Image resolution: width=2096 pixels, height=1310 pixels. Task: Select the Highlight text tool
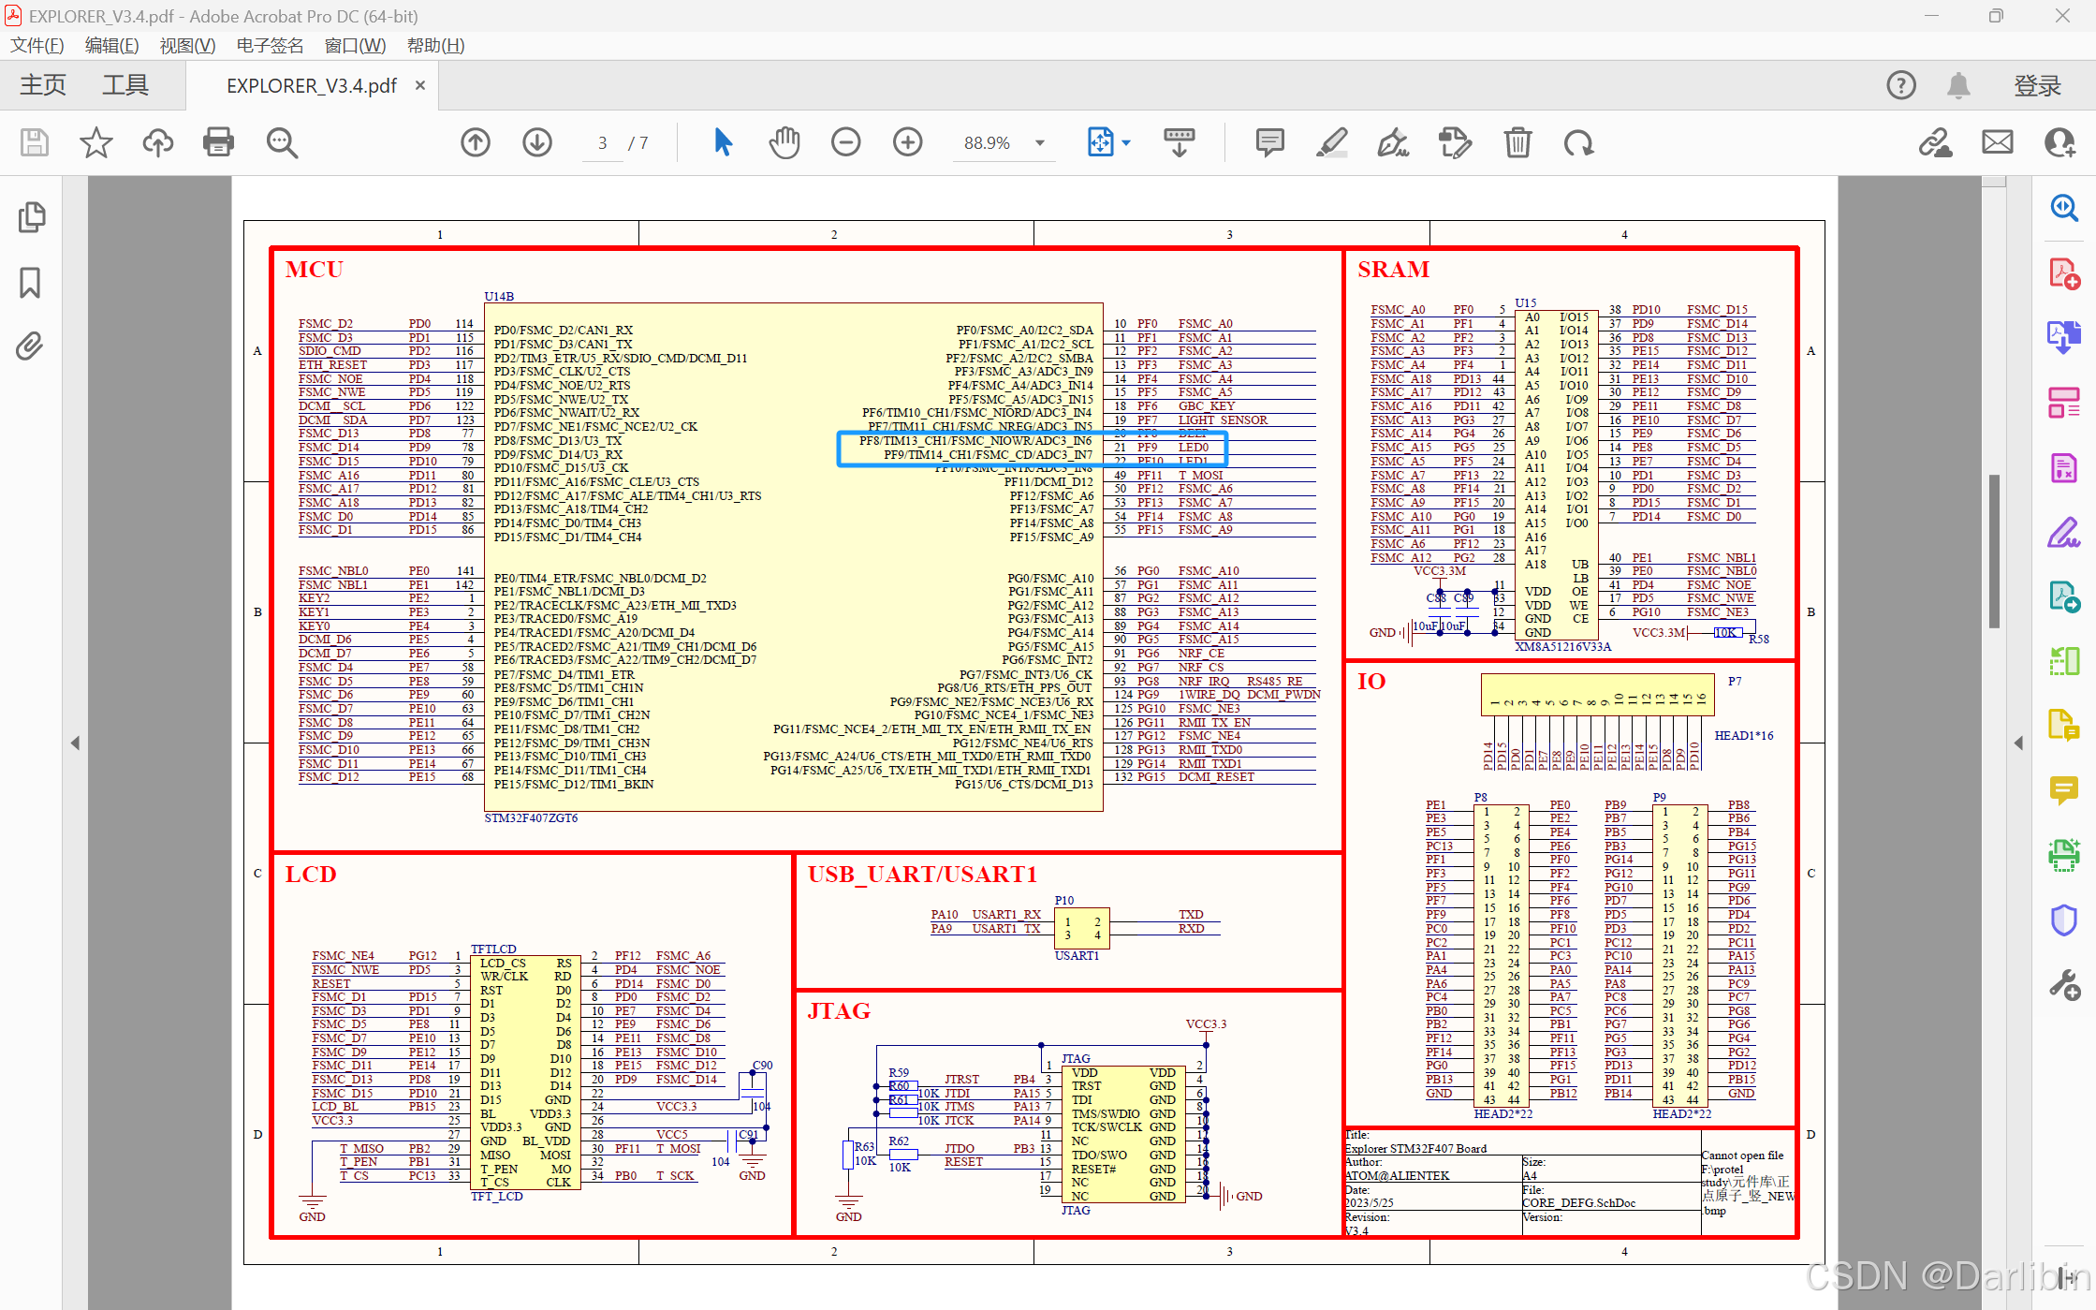pos(1332,142)
